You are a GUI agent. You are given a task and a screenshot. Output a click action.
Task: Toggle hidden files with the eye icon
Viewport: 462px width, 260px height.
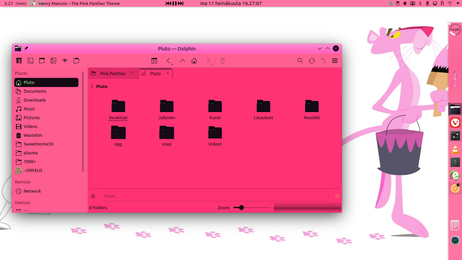pyautogui.click(x=65, y=61)
